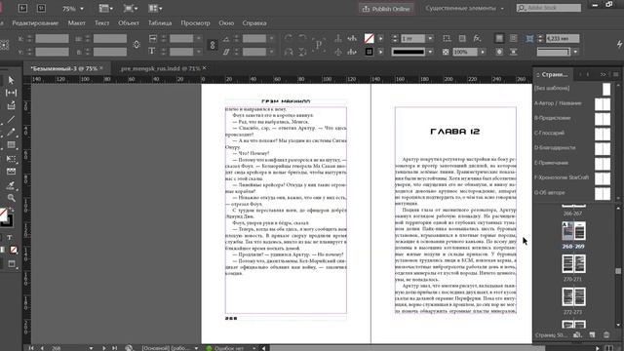Click the flip vertical icon
This screenshot has width=624, height=351.
click(x=302, y=52)
